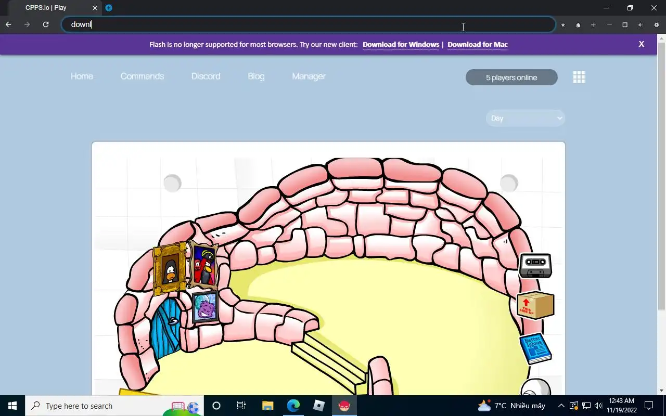666x416 pixels.
Task: Select the CPPS.io | Play tab
Action: tap(55, 8)
